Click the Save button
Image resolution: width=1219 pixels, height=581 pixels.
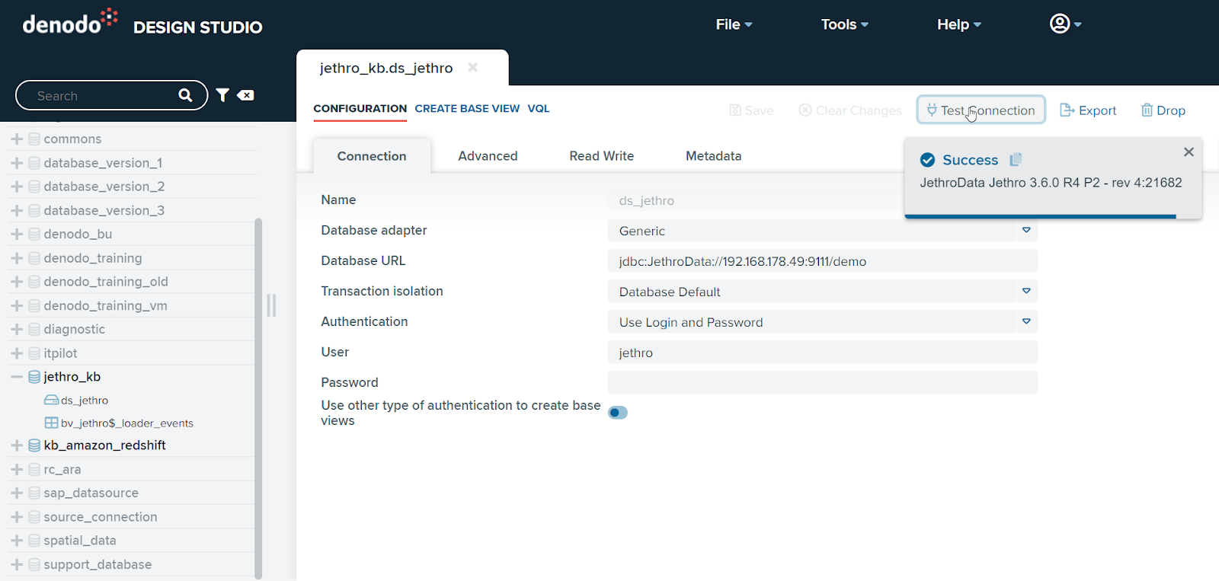click(x=751, y=110)
